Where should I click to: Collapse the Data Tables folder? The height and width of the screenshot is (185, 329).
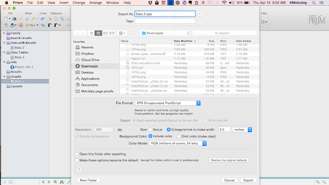coord(4,52)
